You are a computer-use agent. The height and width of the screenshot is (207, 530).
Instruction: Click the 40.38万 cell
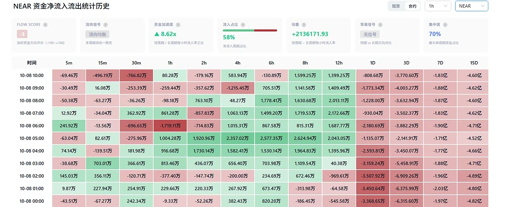point(339,164)
